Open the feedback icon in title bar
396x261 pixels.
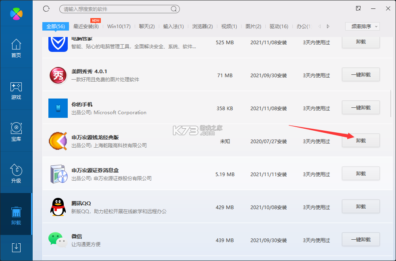[x=358, y=8]
